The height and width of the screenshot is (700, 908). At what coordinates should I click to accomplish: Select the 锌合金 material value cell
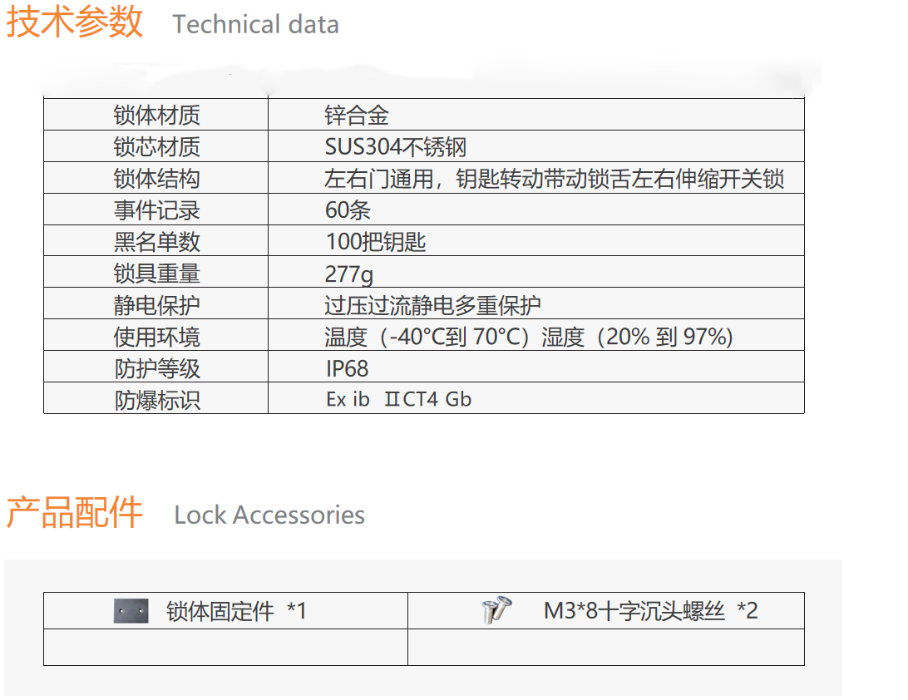coord(357,116)
